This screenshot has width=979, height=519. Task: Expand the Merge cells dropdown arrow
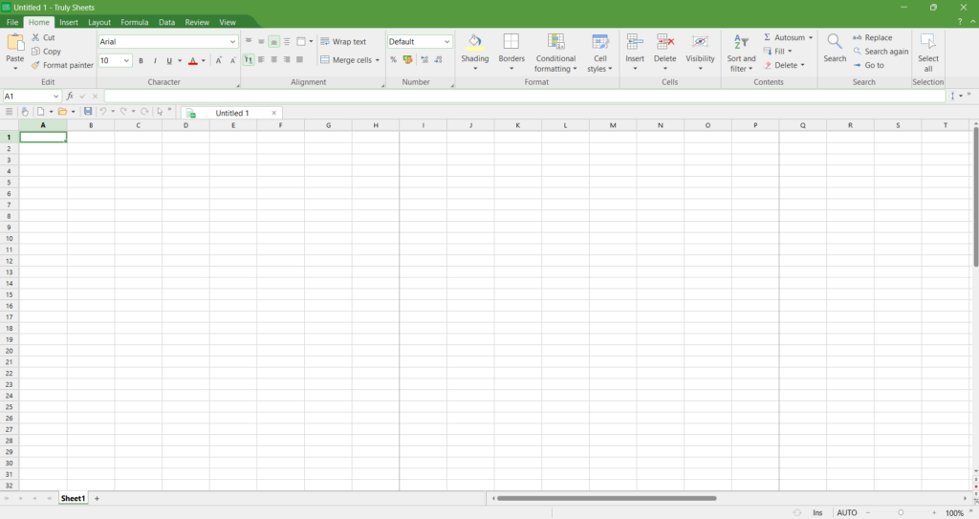point(377,60)
